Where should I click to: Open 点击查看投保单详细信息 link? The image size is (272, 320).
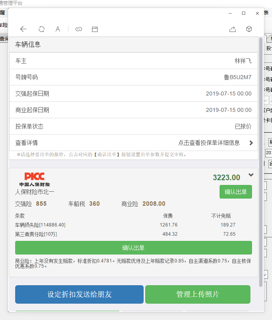(x=209, y=143)
